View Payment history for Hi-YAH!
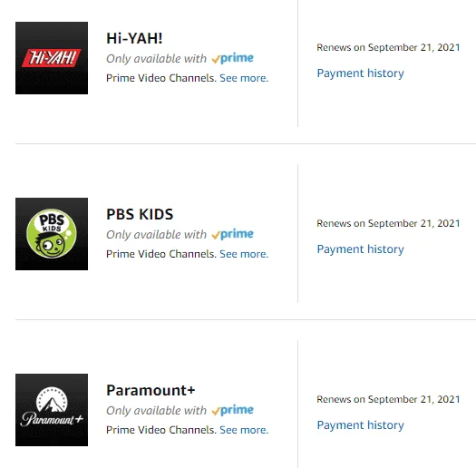 [360, 73]
